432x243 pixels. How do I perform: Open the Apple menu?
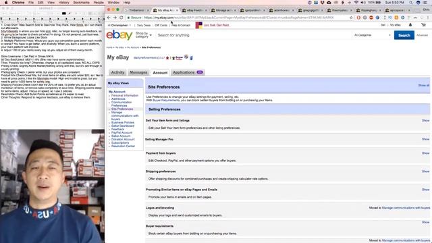tap(6, 3)
